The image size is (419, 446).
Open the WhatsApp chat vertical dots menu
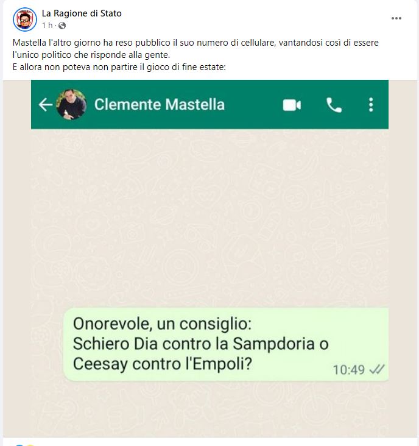(371, 105)
